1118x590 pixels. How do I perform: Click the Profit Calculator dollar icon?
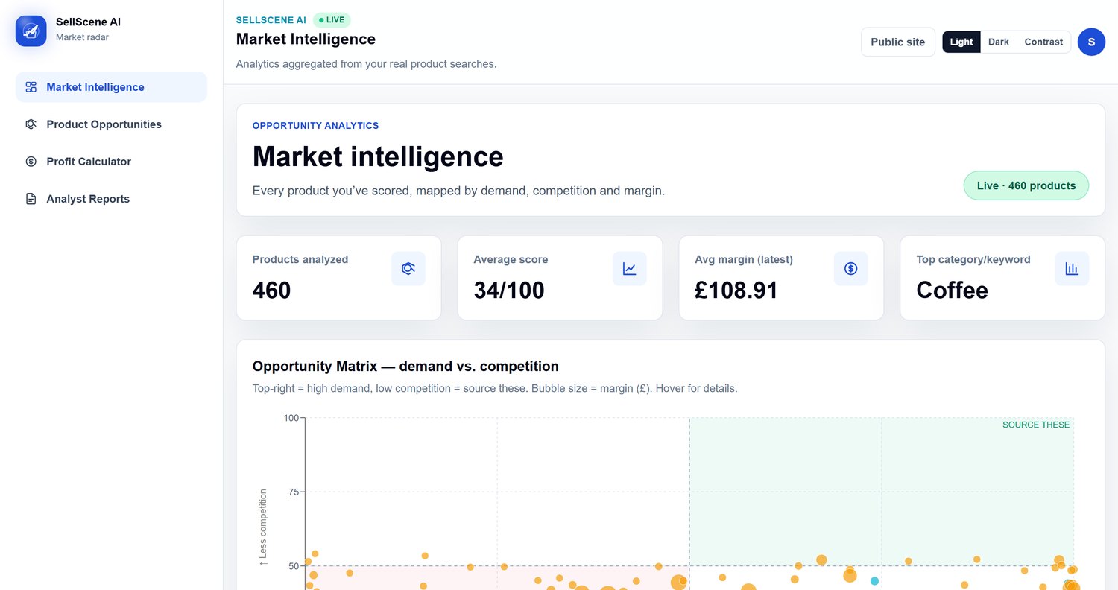click(x=31, y=162)
